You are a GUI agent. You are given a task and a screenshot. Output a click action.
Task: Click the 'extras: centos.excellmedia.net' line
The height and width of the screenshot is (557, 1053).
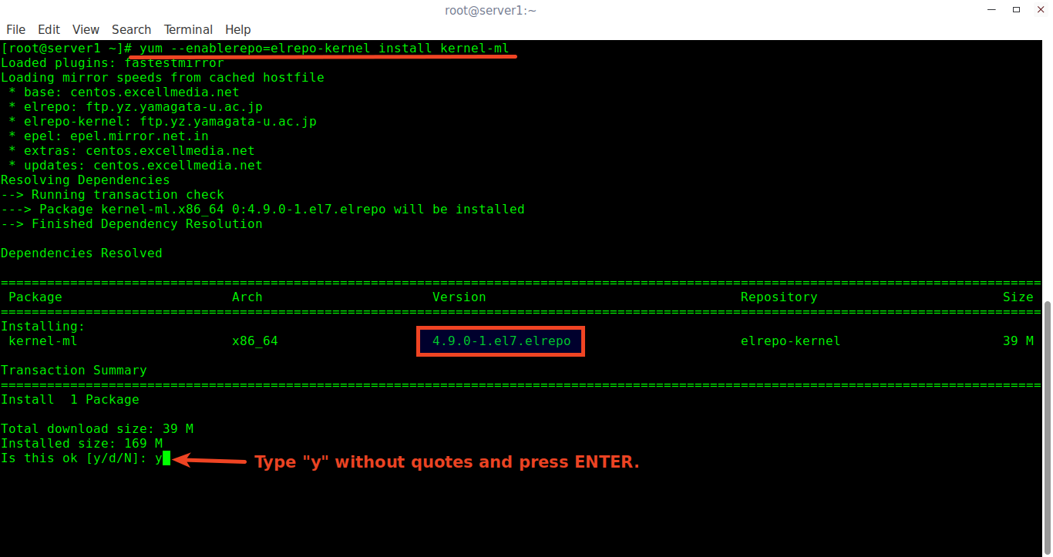pyautogui.click(x=132, y=151)
